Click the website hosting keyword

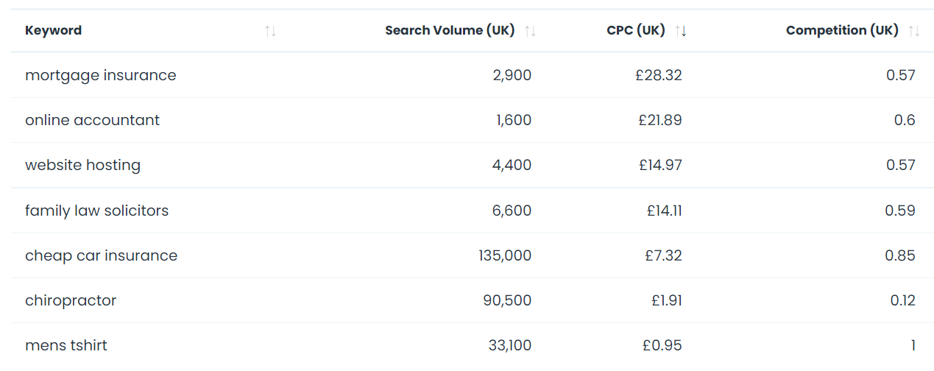click(x=82, y=165)
